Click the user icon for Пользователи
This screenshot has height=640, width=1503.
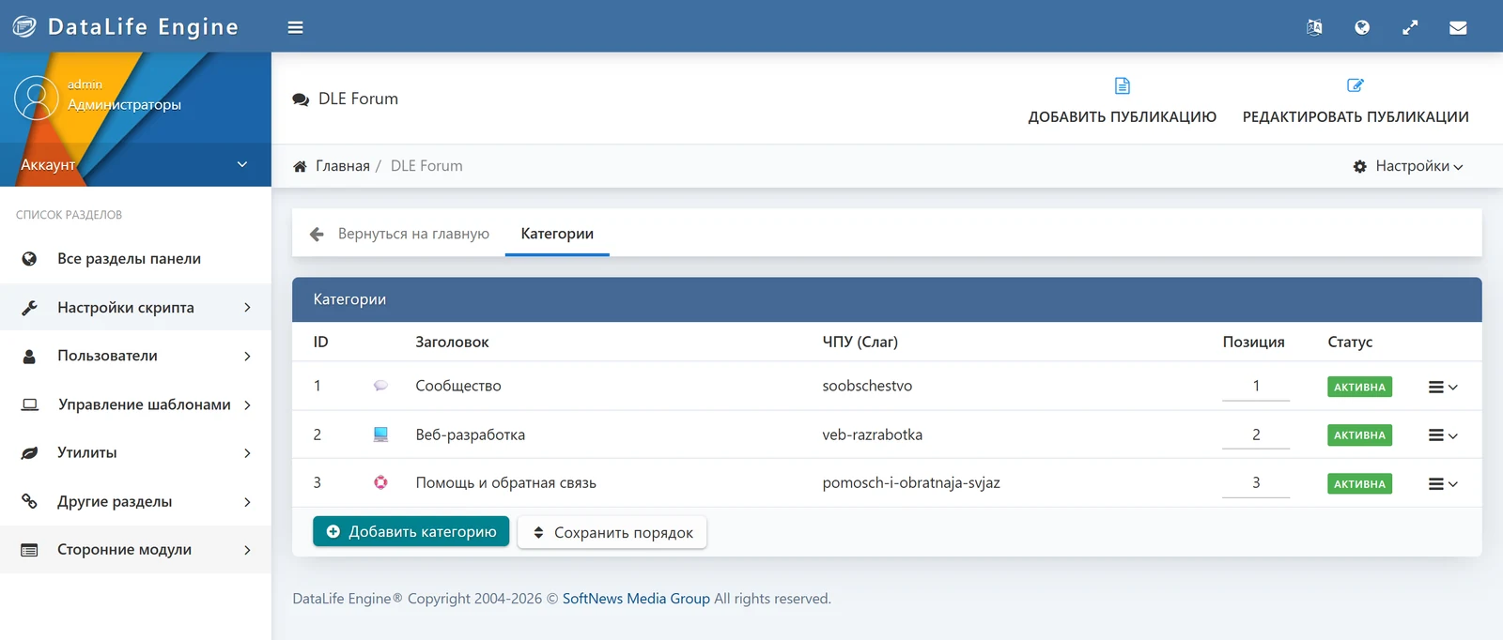coord(29,357)
